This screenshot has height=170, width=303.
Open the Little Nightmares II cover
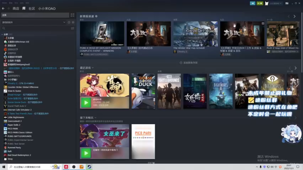[221, 91]
